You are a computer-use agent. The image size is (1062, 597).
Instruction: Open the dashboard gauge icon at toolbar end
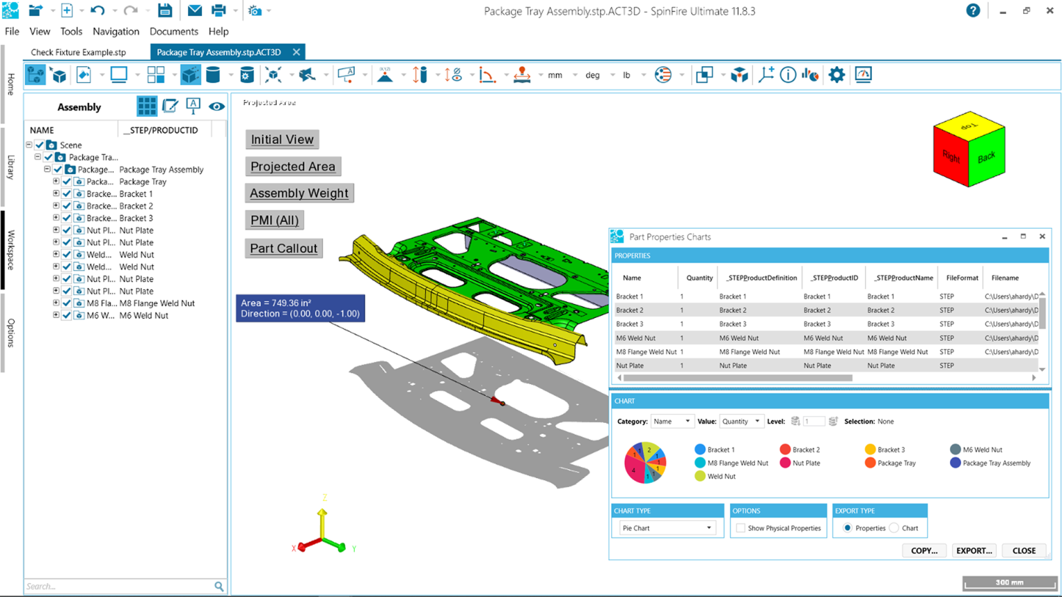[863, 75]
